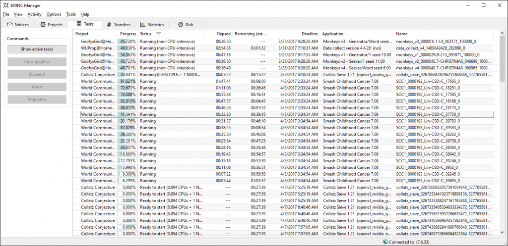508x246 pixels.
Task: Click the scrollbar down arrow
Action: click(x=502, y=232)
